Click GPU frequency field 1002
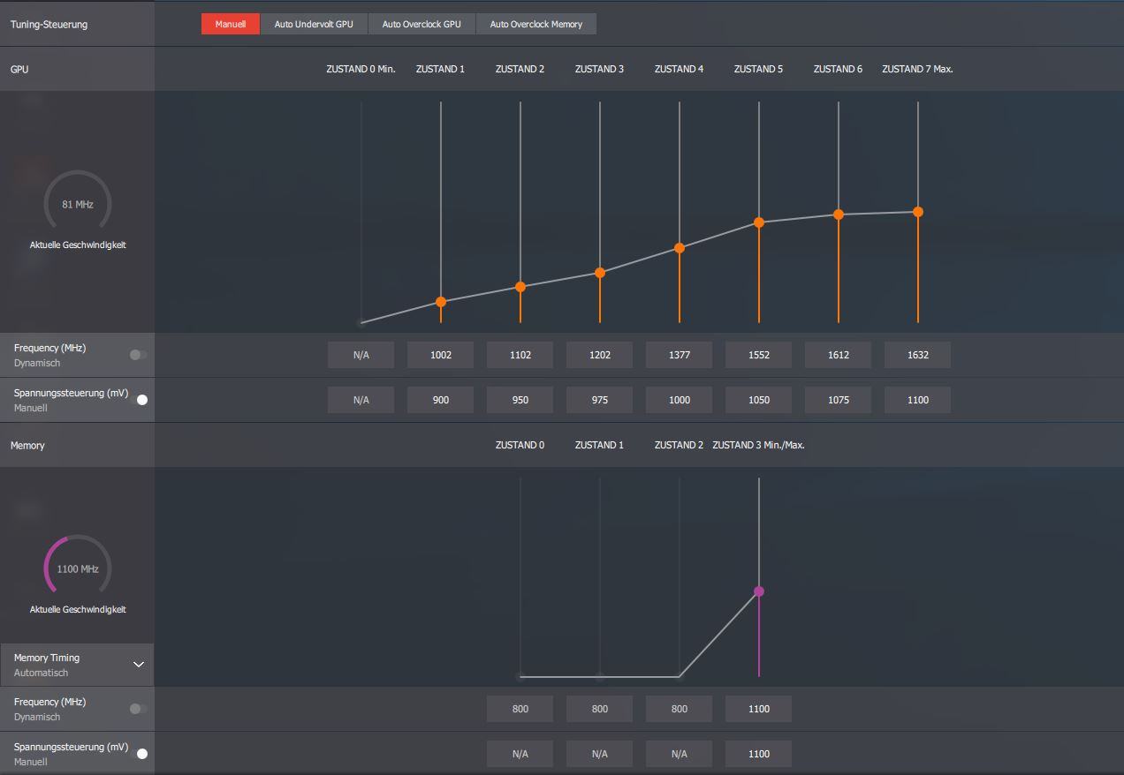This screenshot has width=1124, height=775. click(x=441, y=355)
